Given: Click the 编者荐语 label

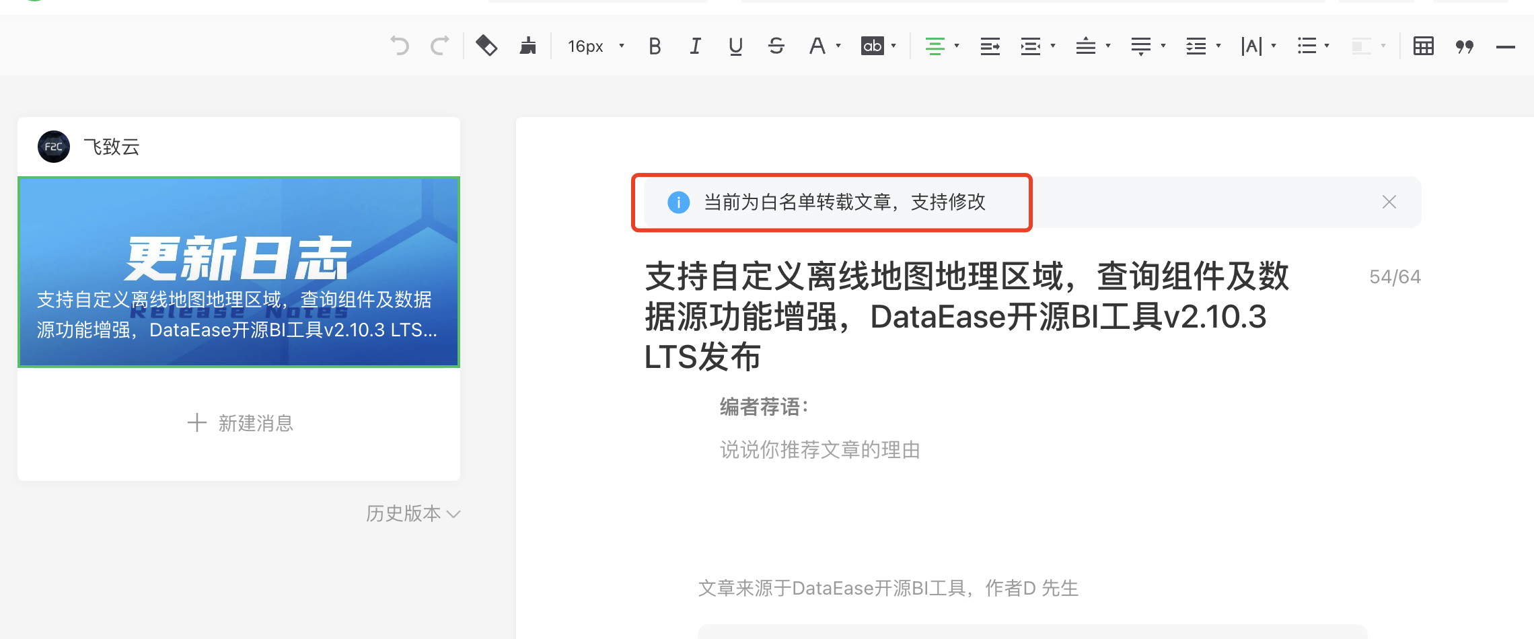Looking at the screenshot, I should (x=764, y=406).
